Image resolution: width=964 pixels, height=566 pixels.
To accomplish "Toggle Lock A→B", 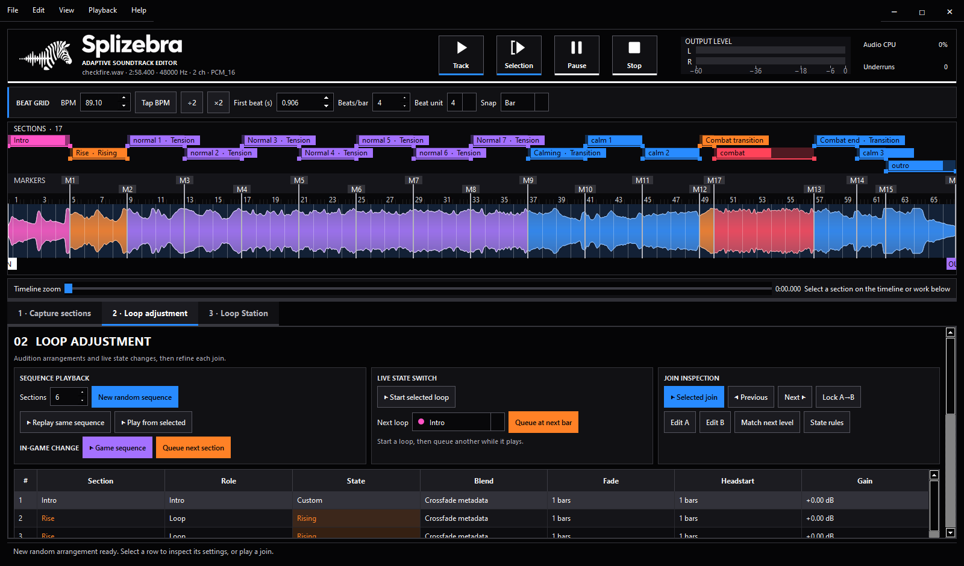I will [838, 397].
